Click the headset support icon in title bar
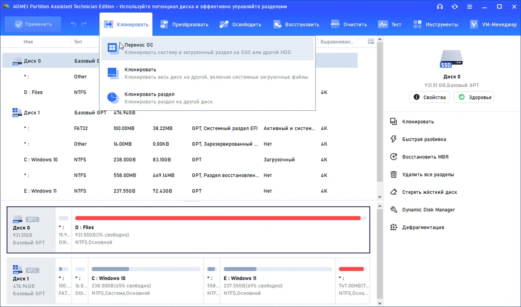The width and height of the screenshot is (521, 307). (x=440, y=7)
